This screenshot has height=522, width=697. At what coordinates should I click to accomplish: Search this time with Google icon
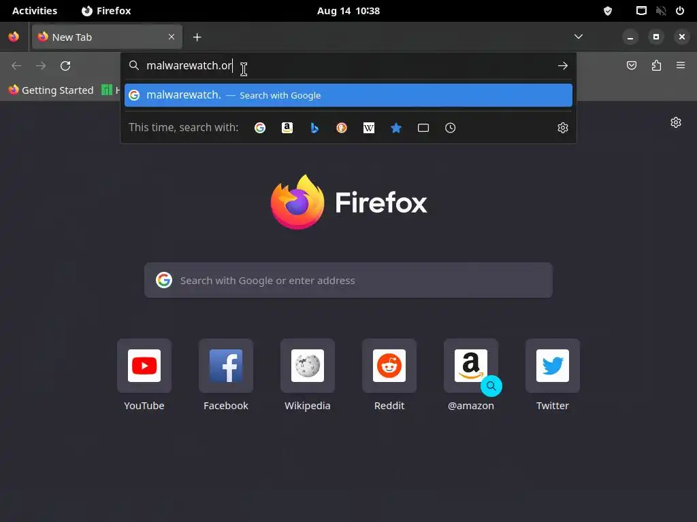260,128
